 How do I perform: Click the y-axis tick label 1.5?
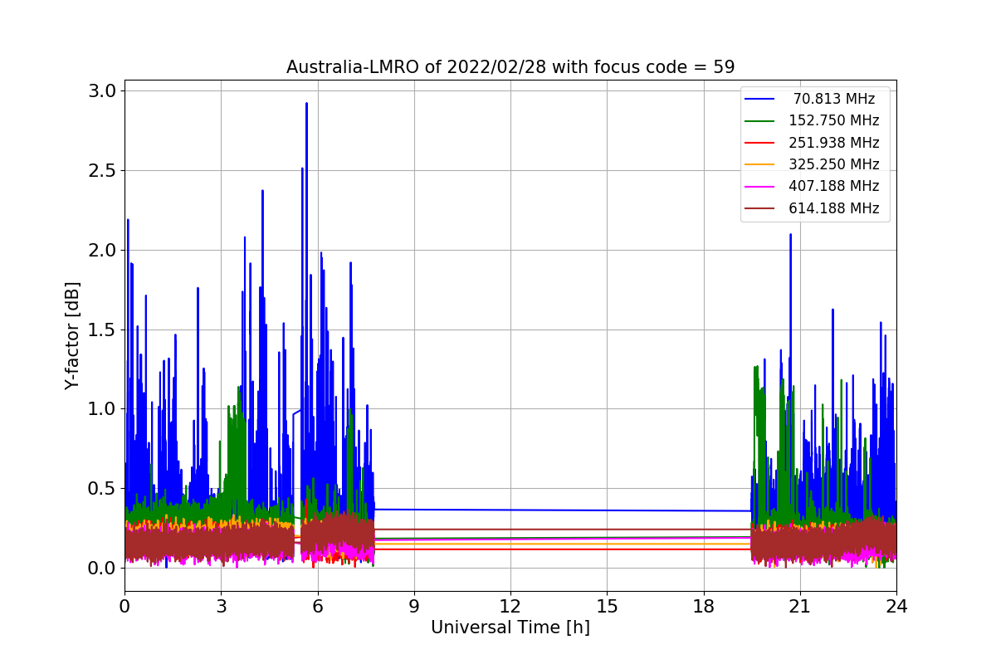point(102,330)
